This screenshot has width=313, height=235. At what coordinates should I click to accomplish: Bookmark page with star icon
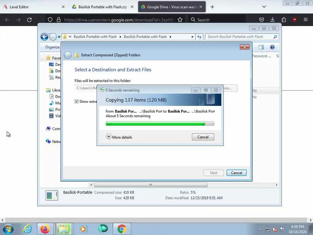pyautogui.click(x=180, y=20)
